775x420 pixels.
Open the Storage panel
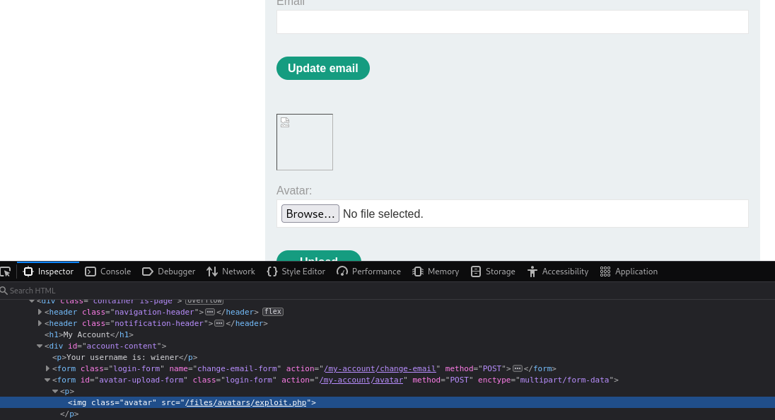click(x=493, y=272)
